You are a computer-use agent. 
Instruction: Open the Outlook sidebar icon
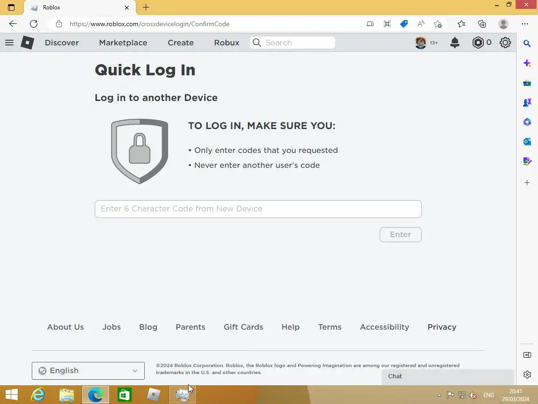click(527, 142)
